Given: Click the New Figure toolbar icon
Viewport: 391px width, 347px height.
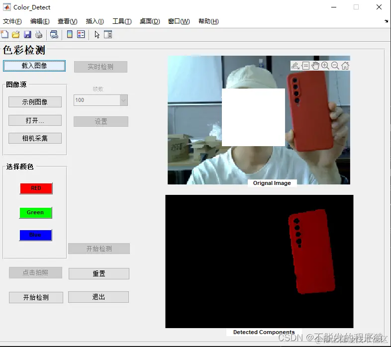Looking at the screenshot, I should (x=4, y=34).
